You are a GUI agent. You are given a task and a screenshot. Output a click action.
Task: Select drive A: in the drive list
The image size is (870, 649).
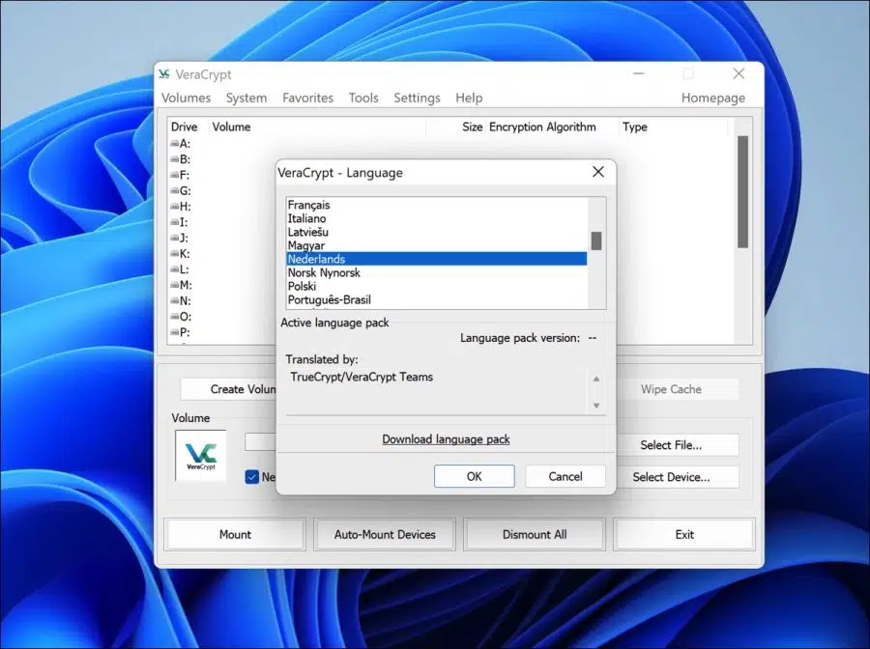pos(181,144)
